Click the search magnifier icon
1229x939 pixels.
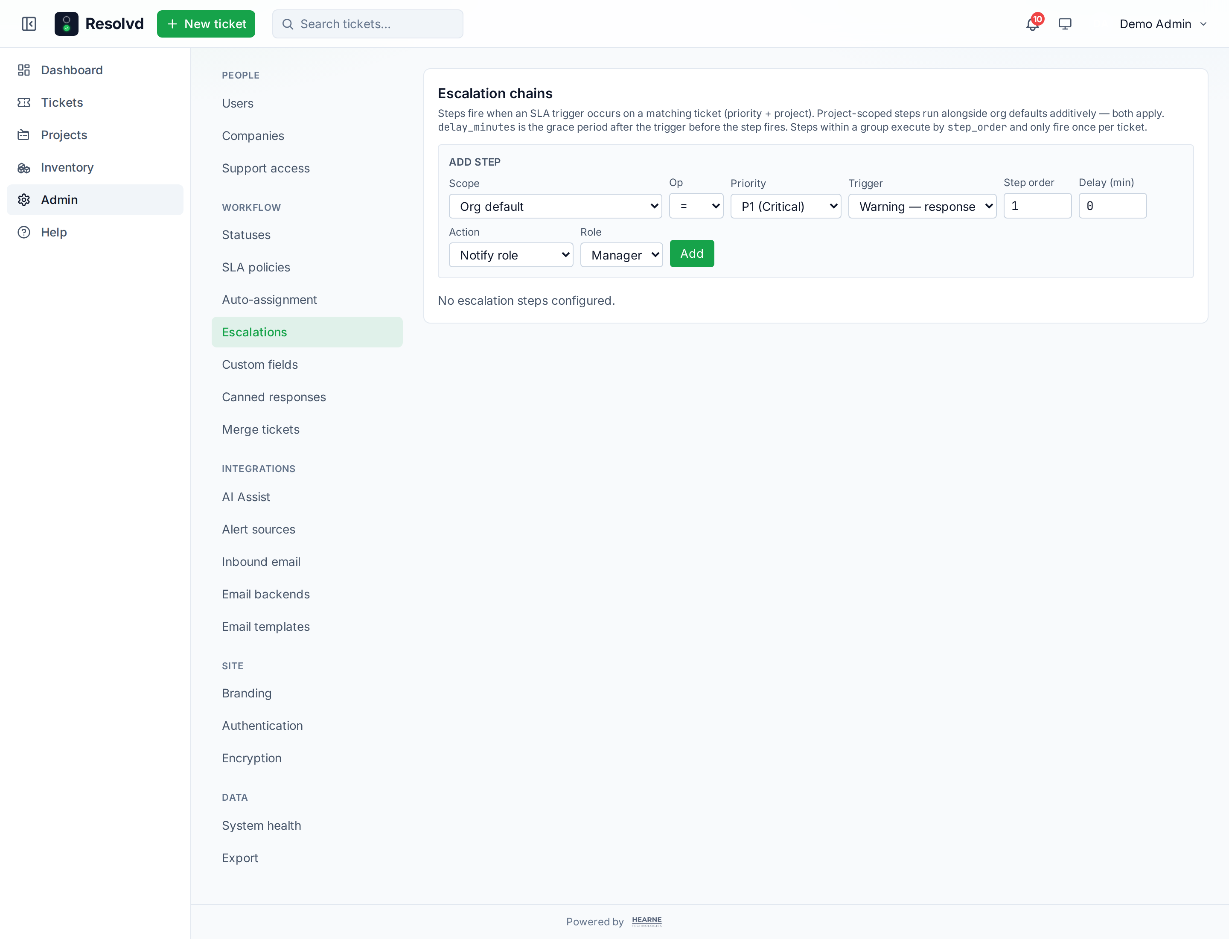(287, 24)
